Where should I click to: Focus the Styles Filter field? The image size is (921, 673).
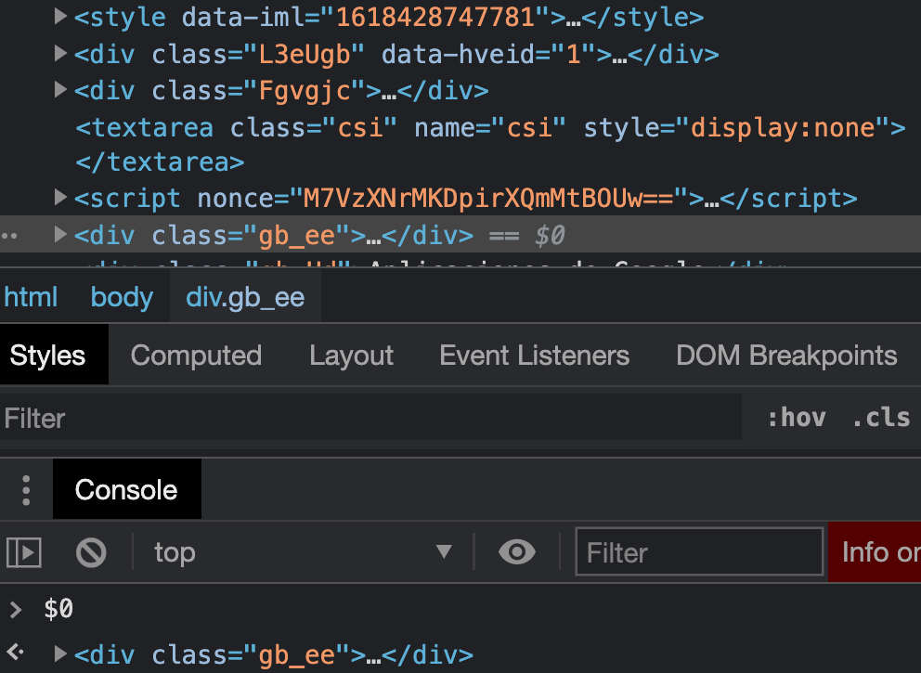[371, 418]
